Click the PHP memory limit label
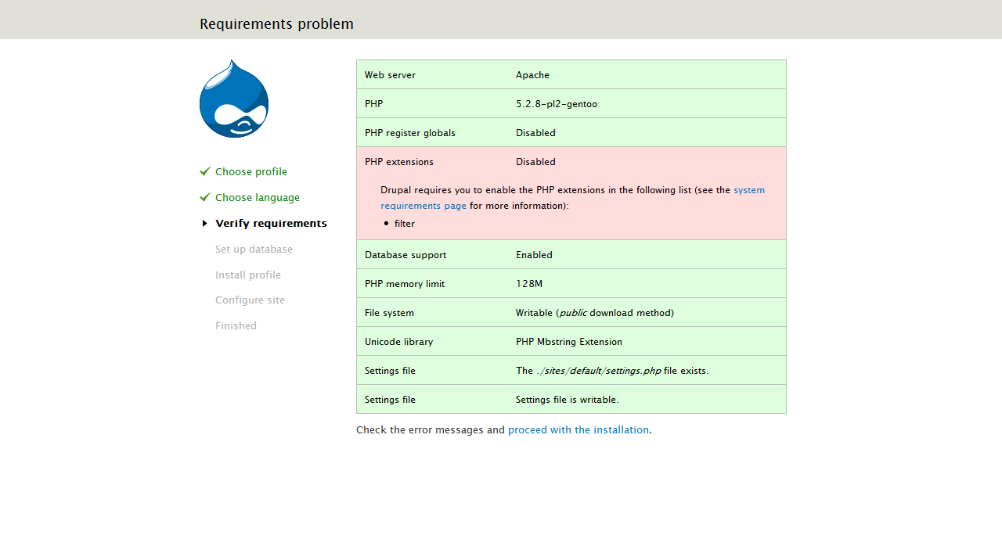This screenshot has width=1002, height=546. coord(405,284)
